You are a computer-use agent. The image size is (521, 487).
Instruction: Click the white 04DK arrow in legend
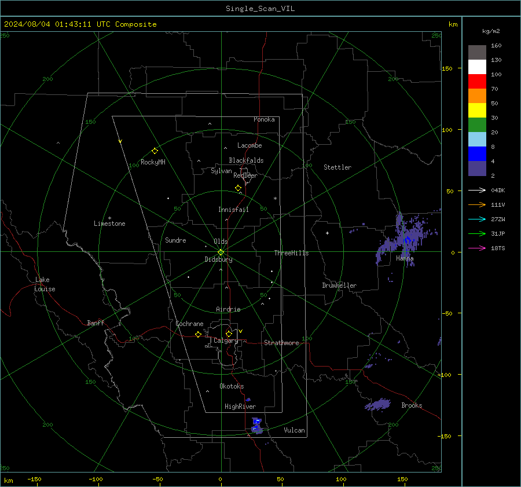[477, 191]
